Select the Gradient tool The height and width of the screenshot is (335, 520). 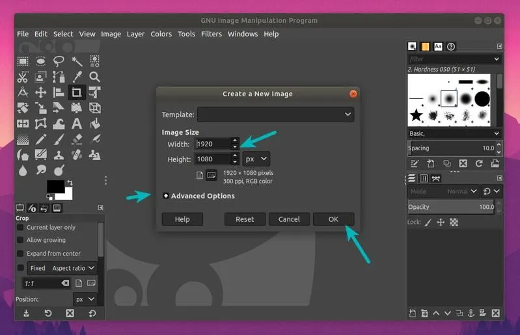[23, 139]
